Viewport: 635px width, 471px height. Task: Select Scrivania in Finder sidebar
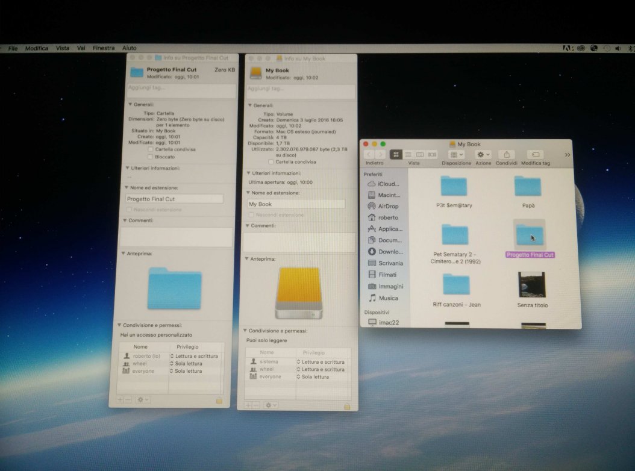click(390, 263)
